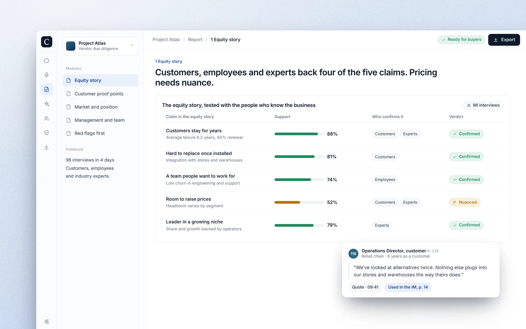526x329 pixels.
Task: Click the C app logo
Action: coord(47,42)
